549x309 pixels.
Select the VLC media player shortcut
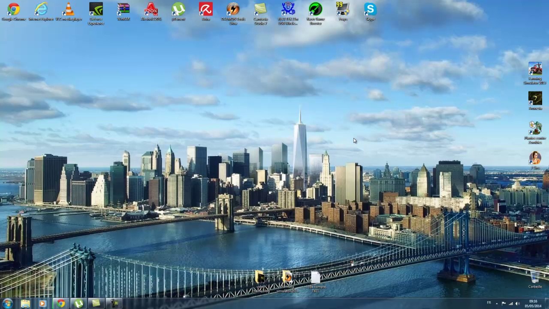pyautogui.click(x=69, y=12)
